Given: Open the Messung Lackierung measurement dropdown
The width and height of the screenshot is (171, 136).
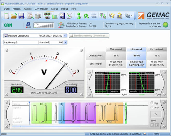Looking at the screenshot, I should (x=65, y=36).
